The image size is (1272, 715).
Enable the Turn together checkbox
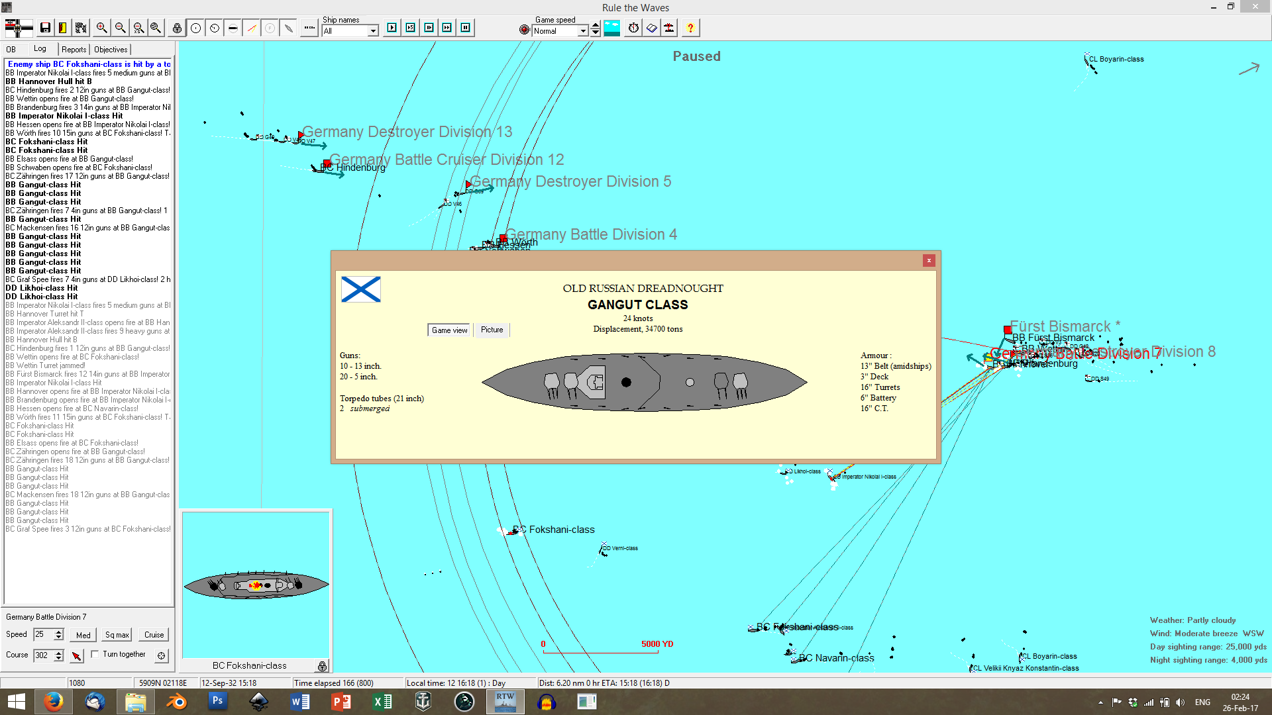coord(95,654)
